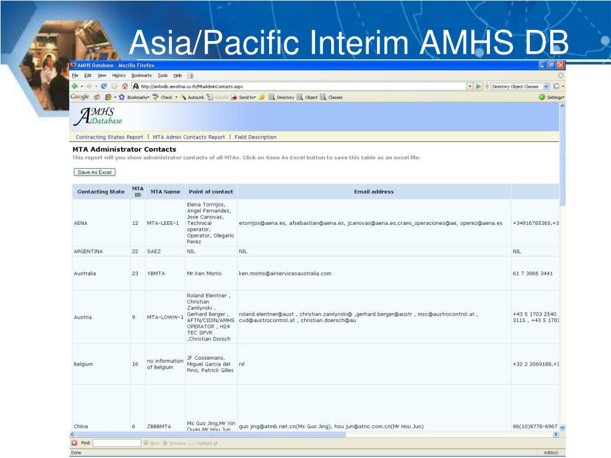Open the Bookmarks star on the Google toolbar

coord(122,97)
